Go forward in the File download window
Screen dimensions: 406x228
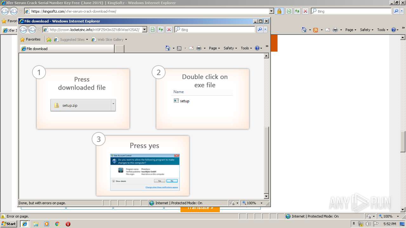click(32, 30)
